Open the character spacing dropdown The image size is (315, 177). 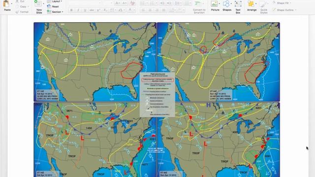pyautogui.click(x=113, y=10)
